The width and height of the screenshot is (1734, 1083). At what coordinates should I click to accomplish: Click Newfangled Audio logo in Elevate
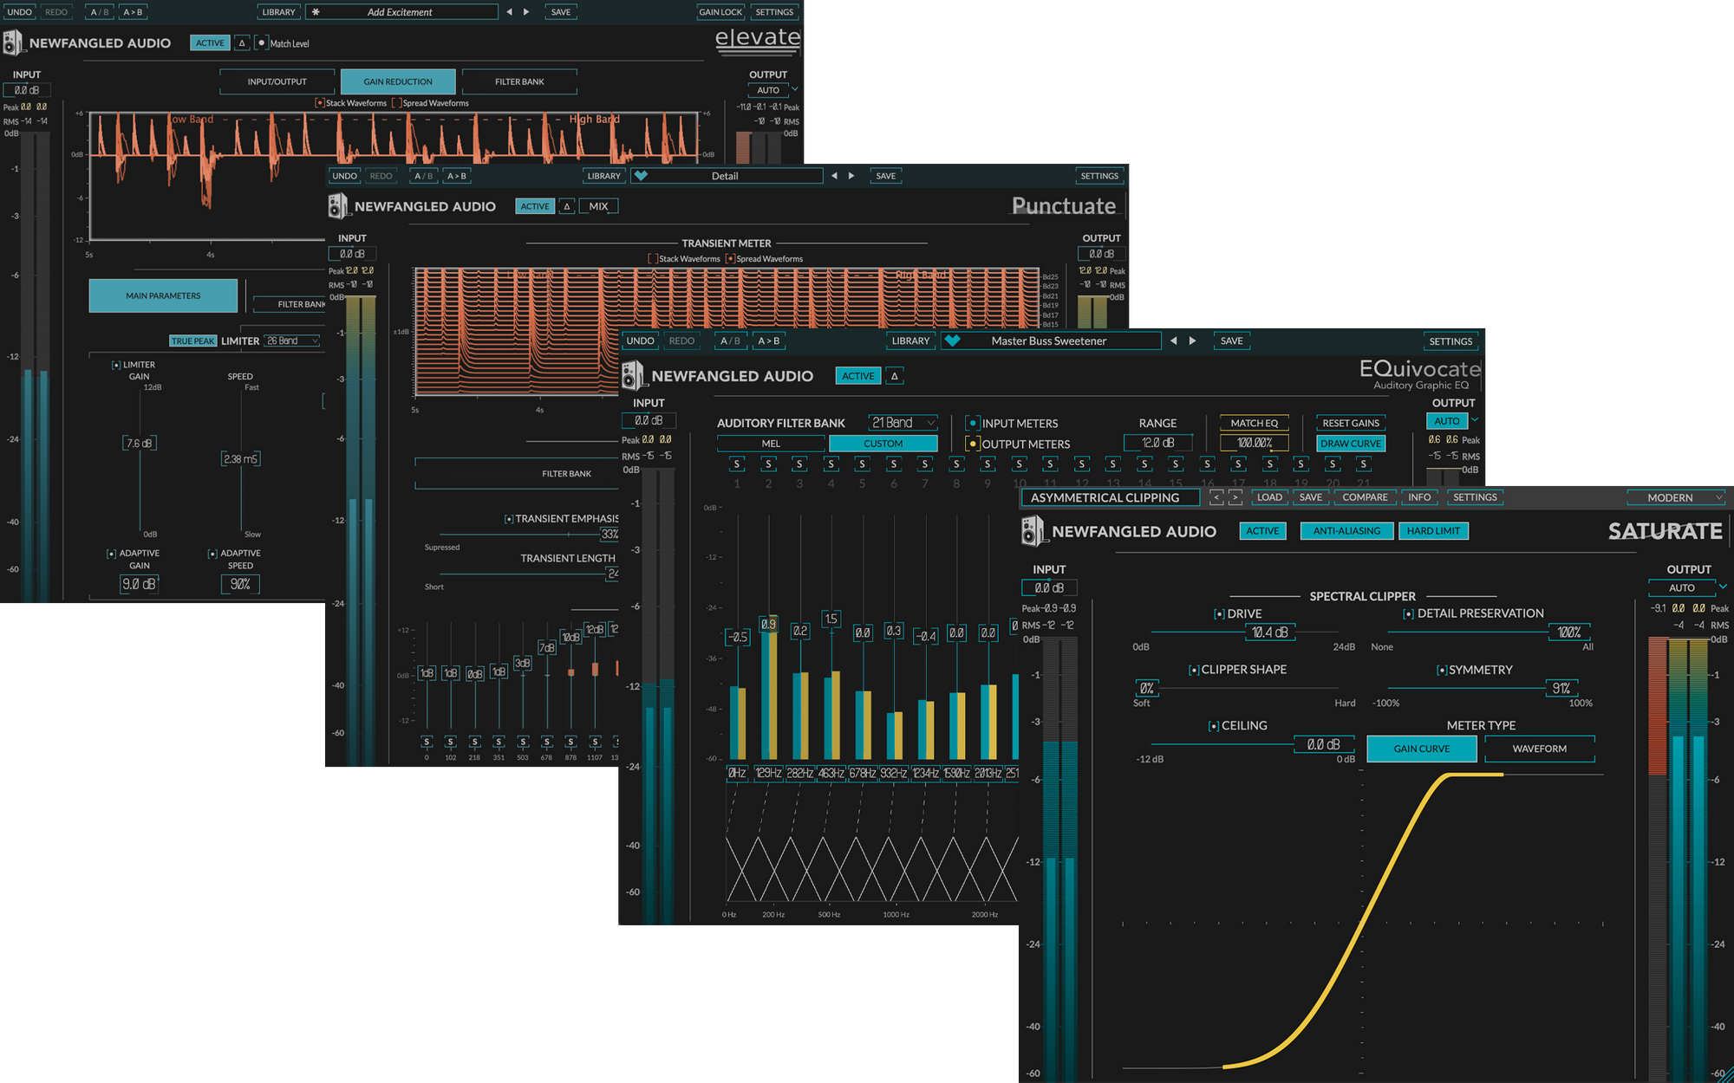click(x=12, y=42)
